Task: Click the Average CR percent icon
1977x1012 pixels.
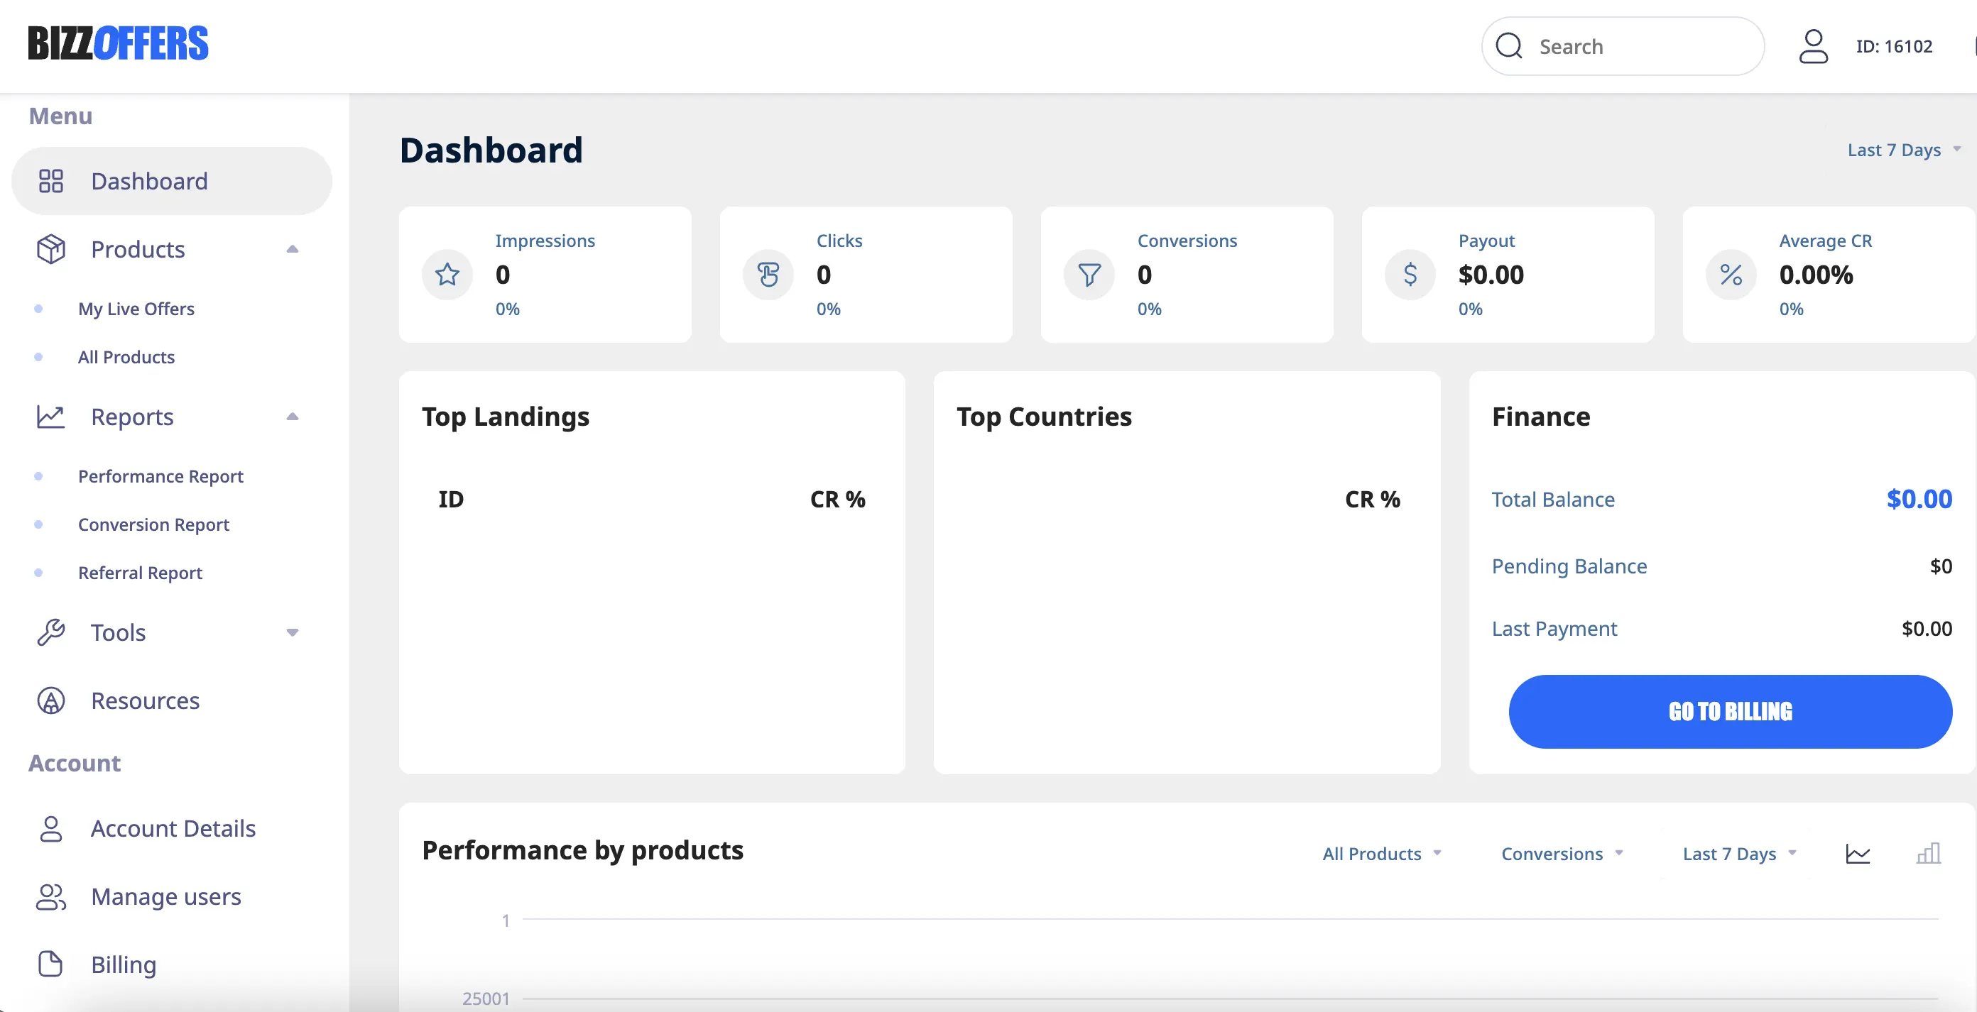Action: (x=1731, y=275)
